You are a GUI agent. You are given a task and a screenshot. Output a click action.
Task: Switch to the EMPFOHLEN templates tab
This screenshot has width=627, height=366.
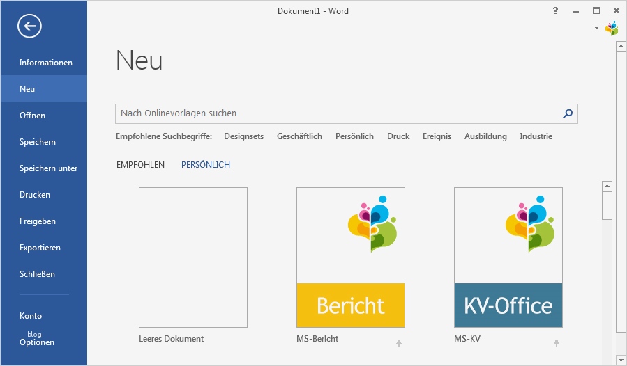[x=140, y=164]
